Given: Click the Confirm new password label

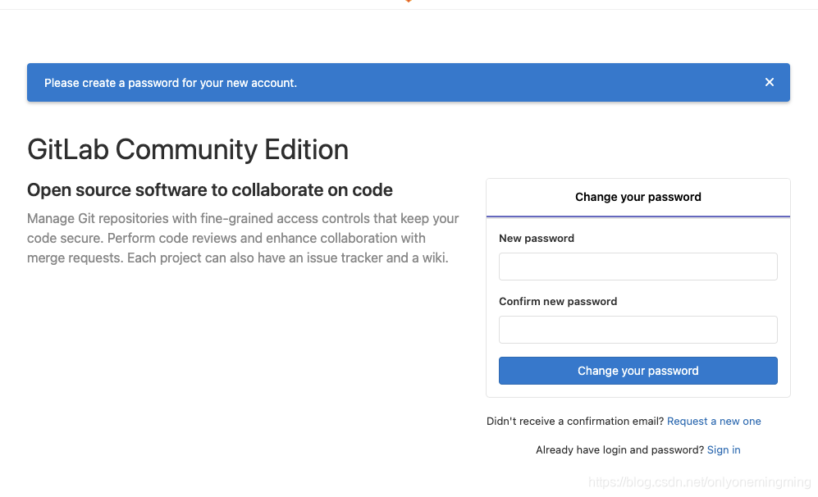Looking at the screenshot, I should [x=558, y=302].
